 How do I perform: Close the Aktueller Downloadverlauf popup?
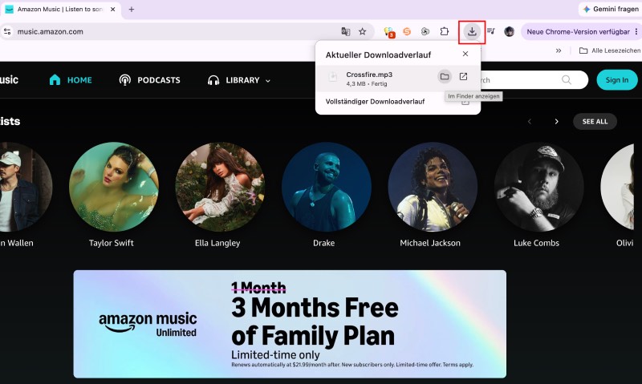tap(465, 54)
